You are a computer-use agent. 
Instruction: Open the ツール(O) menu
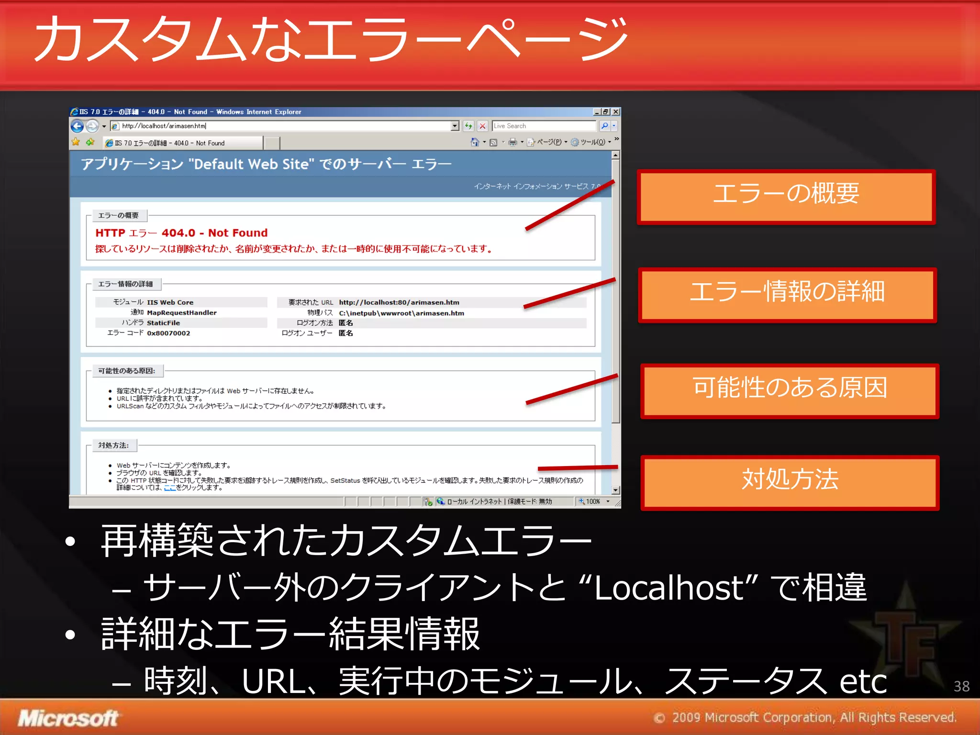point(591,142)
